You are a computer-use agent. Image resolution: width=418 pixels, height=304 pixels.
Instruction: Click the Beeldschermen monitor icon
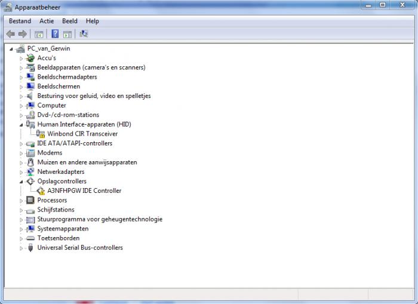[x=30, y=87]
